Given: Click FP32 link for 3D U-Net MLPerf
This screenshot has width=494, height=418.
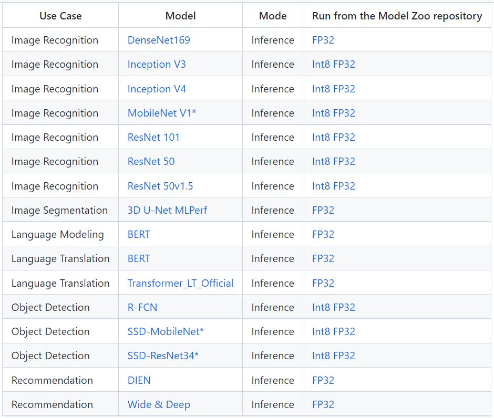Looking at the screenshot, I should tap(323, 210).
